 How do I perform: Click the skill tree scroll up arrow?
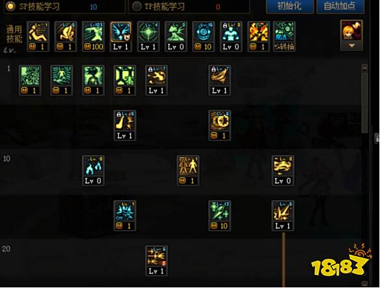(x=364, y=68)
